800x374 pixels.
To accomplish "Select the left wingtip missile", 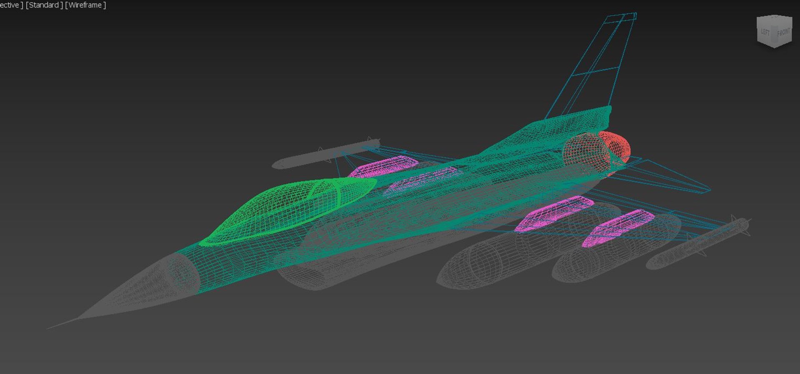I will pos(325,154).
